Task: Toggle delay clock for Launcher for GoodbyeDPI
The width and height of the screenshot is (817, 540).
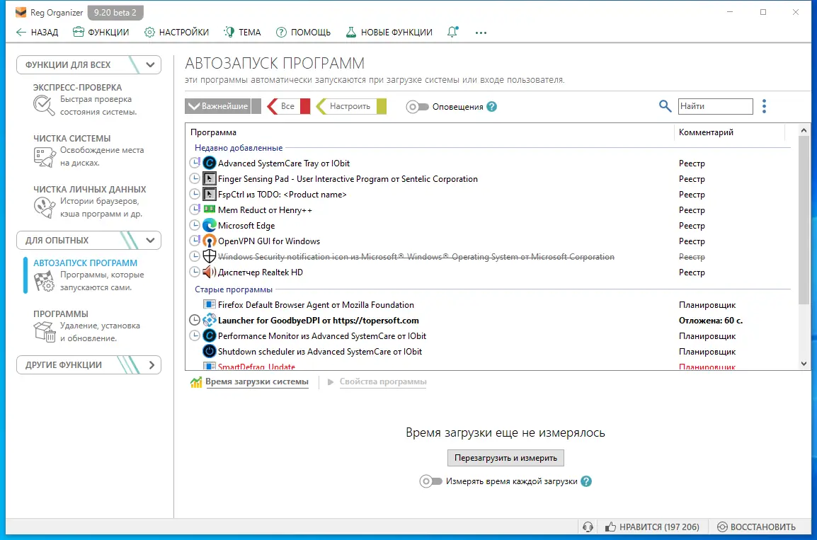Action: [x=195, y=320]
